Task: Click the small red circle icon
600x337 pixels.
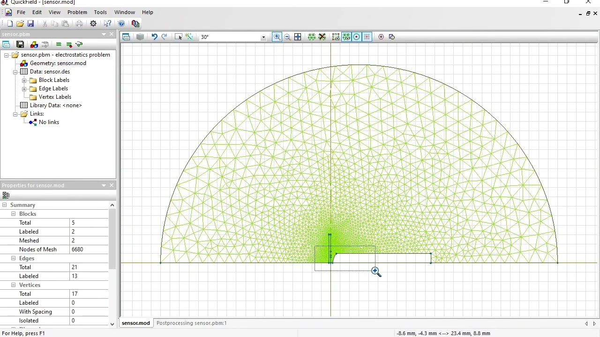Action: [381, 37]
